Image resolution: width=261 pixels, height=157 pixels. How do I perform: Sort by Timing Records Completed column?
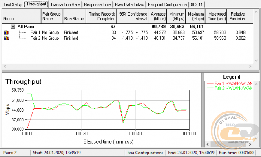pyautogui.click(x=102, y=16)
